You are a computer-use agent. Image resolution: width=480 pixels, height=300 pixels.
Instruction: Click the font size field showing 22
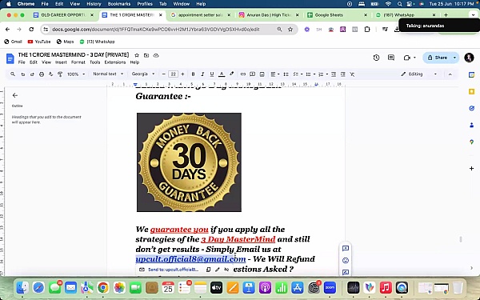point(173,74)
